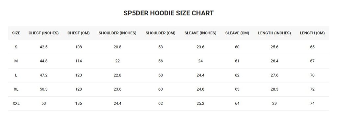Click the CHEST (INCHES) column header
The image size is (337, 119).
44,33
